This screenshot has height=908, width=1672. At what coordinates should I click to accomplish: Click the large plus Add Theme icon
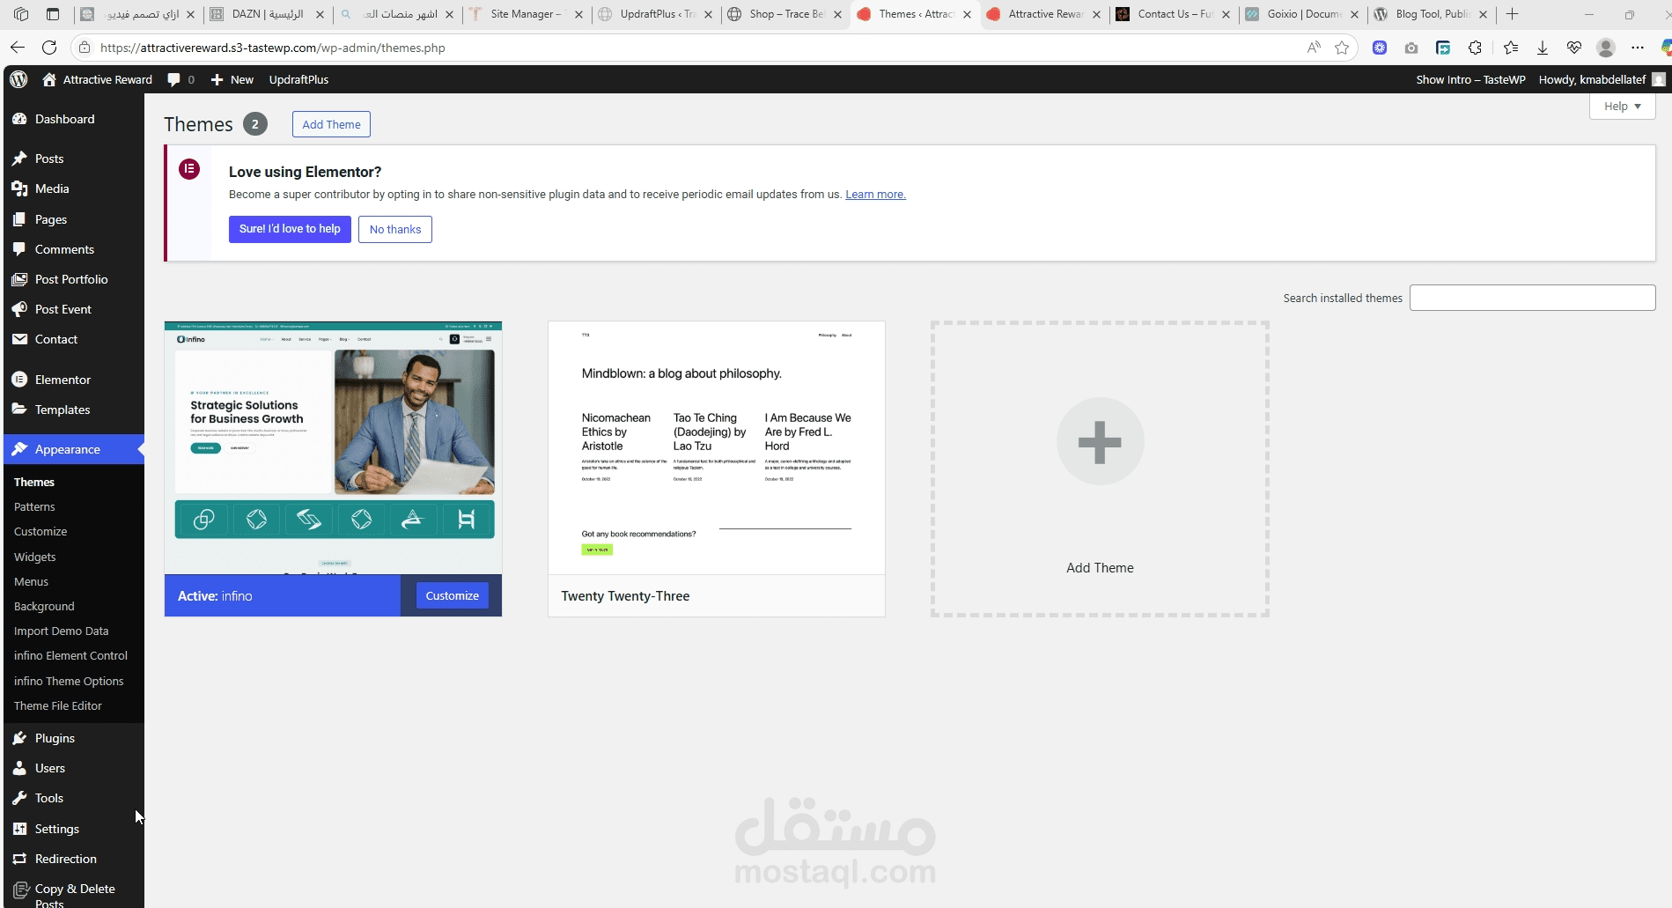pos(1100,441)
